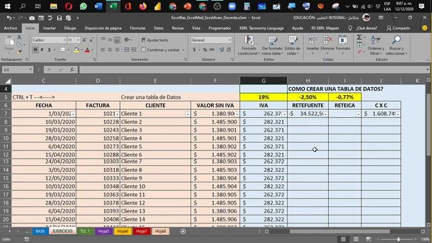
Task: Toggle align right in Alineación group
Action: 117,50
